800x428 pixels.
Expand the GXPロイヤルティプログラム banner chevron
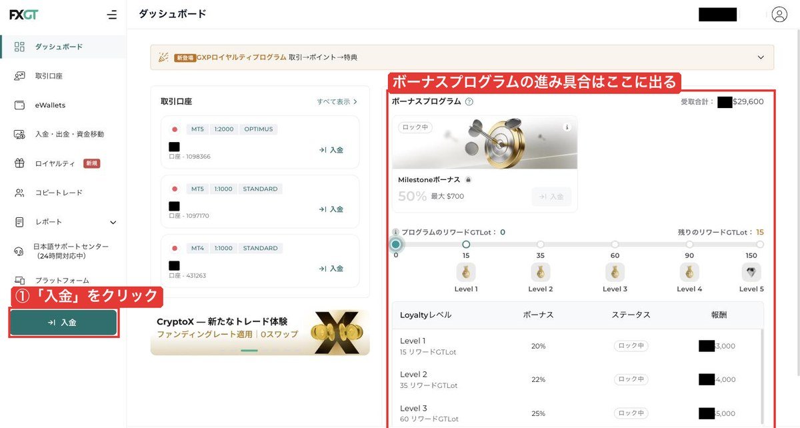(761, 57)
